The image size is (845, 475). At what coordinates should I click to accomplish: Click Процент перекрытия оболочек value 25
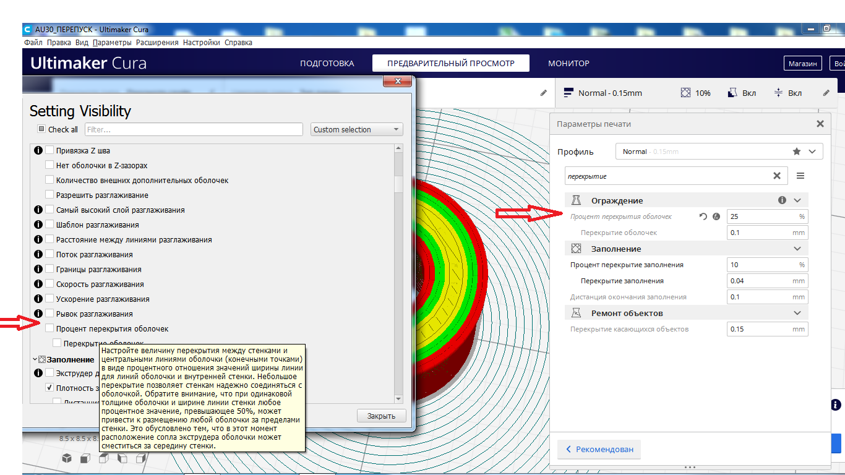[767, 216]
